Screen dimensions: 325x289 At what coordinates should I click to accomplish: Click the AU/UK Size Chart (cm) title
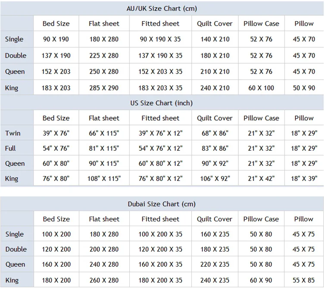[162, 8]
